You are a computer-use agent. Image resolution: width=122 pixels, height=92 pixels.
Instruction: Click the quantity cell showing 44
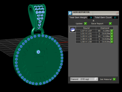tap(99, 31)
